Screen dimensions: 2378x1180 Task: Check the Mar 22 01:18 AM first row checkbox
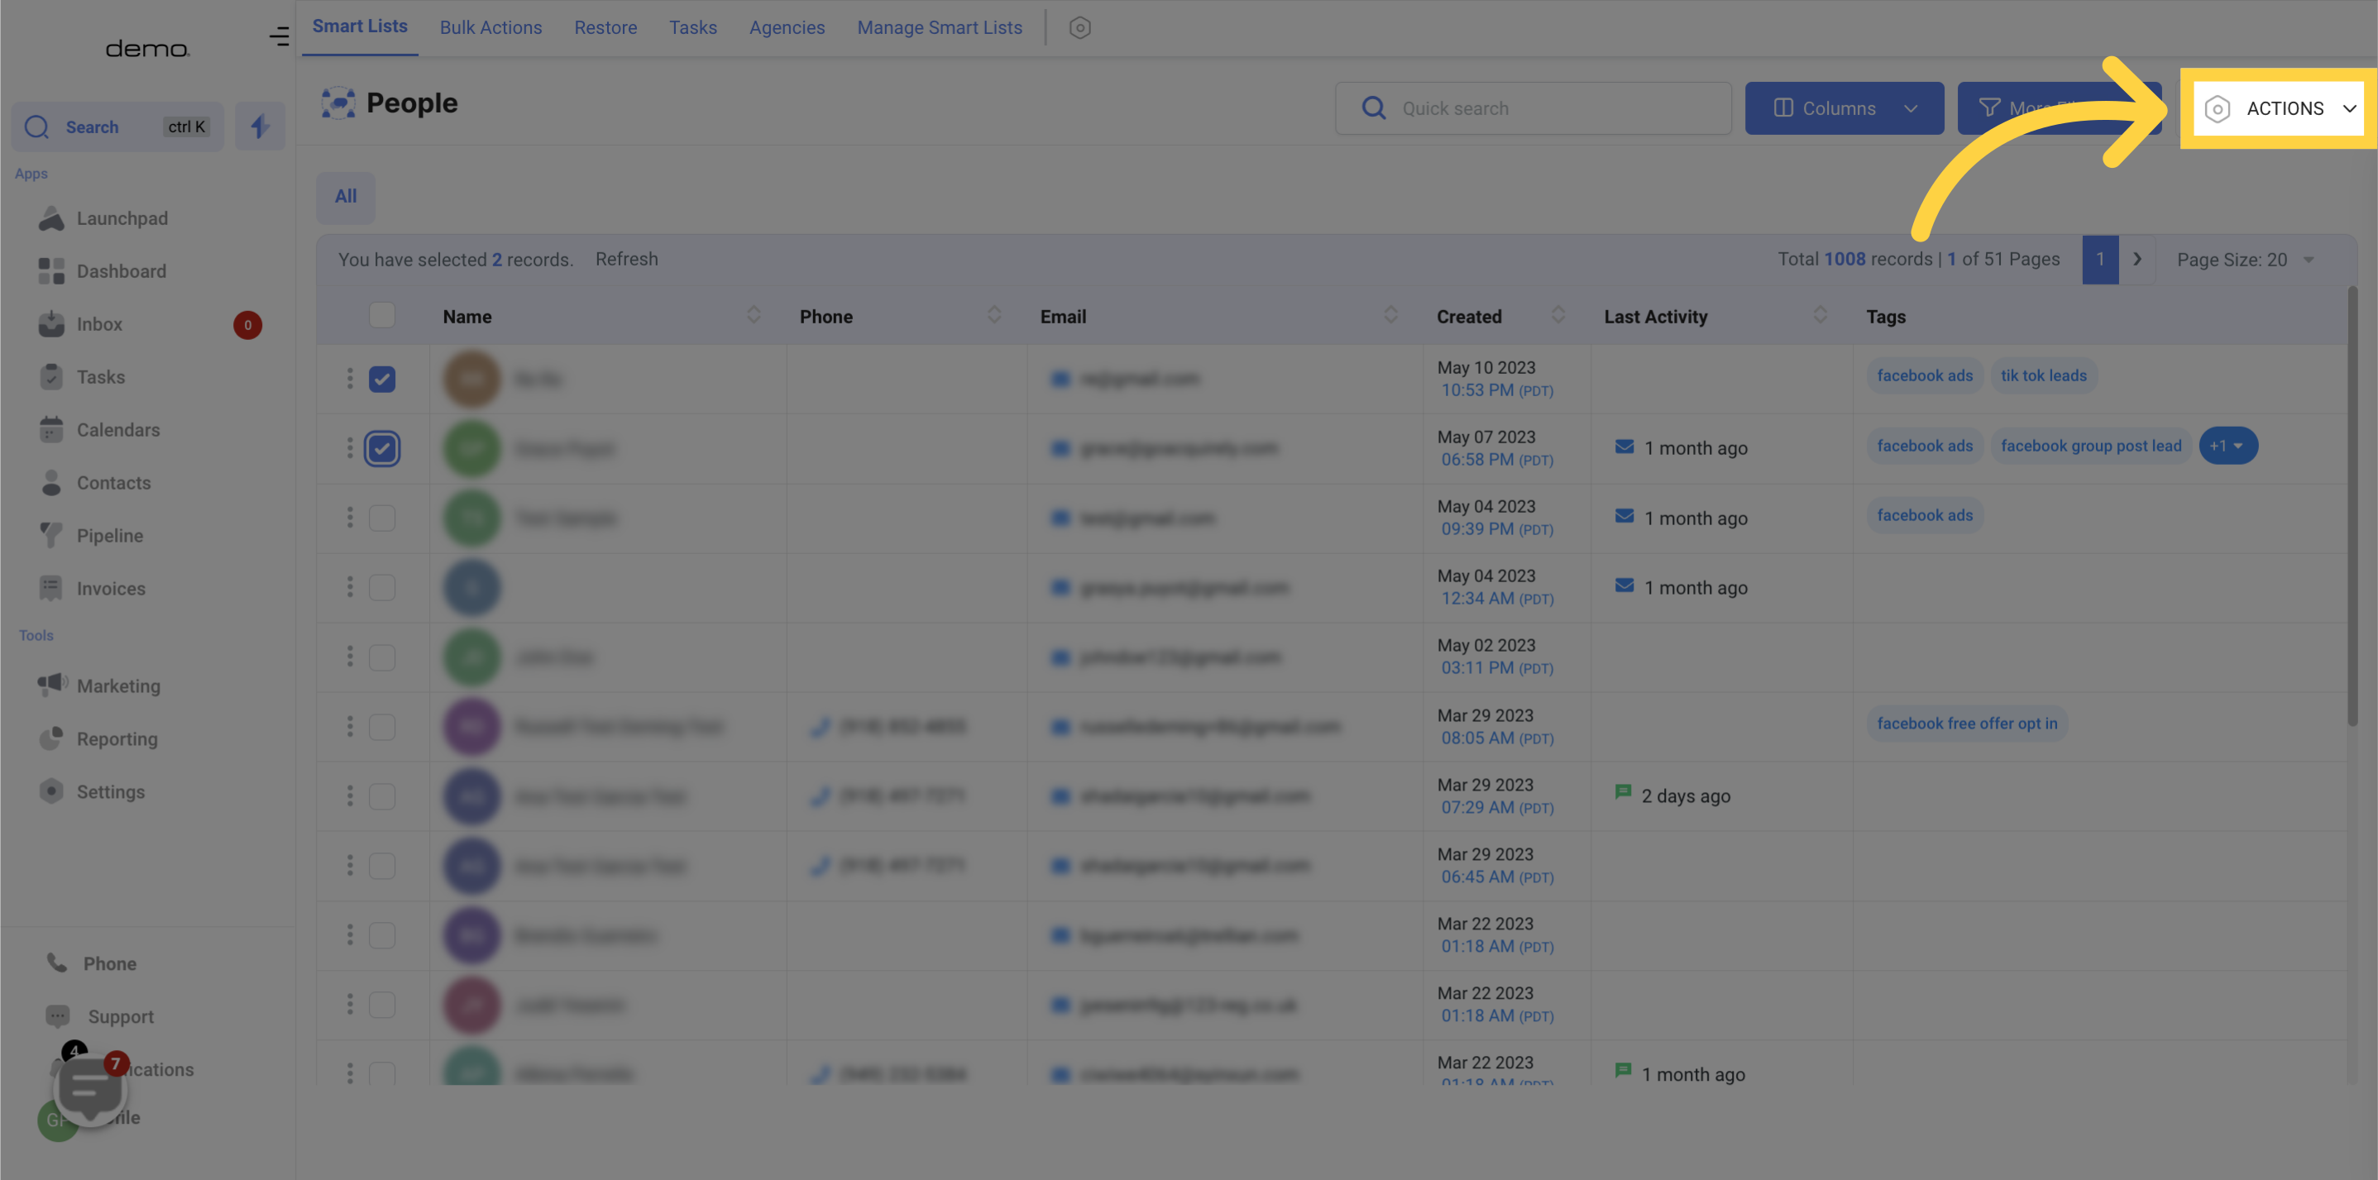(x=381, y=935)
